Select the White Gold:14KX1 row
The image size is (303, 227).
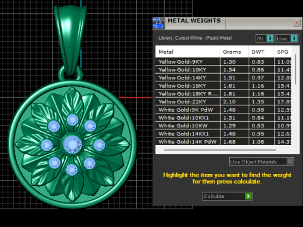[x=223, y=134]
